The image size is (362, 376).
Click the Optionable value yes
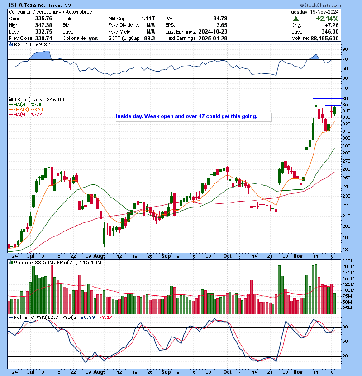[x=93, y=39]
